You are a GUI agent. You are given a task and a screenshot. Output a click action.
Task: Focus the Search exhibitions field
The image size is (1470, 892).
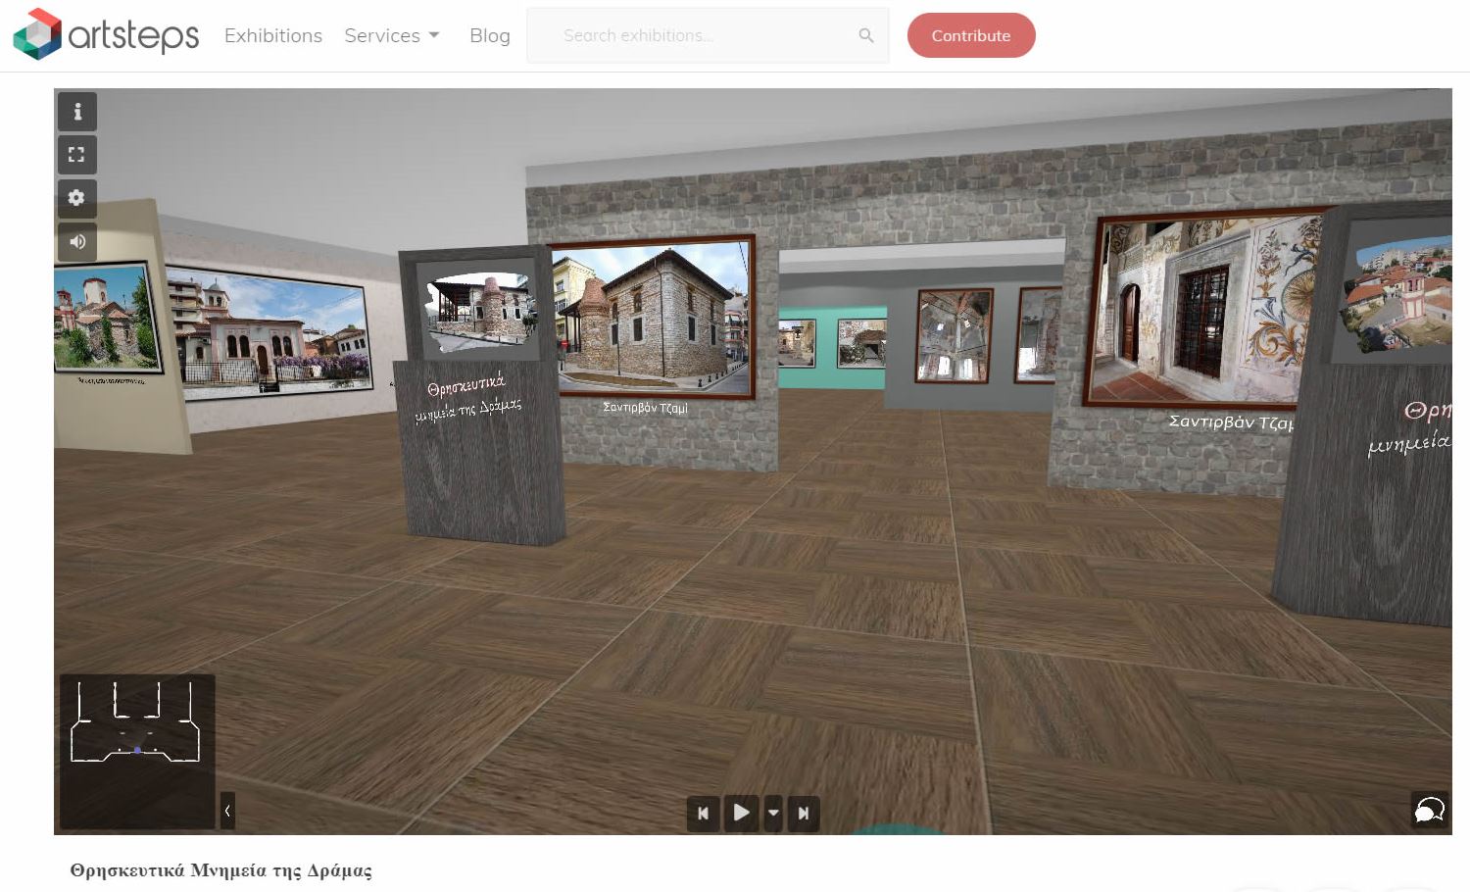click(x=696, y=35)
